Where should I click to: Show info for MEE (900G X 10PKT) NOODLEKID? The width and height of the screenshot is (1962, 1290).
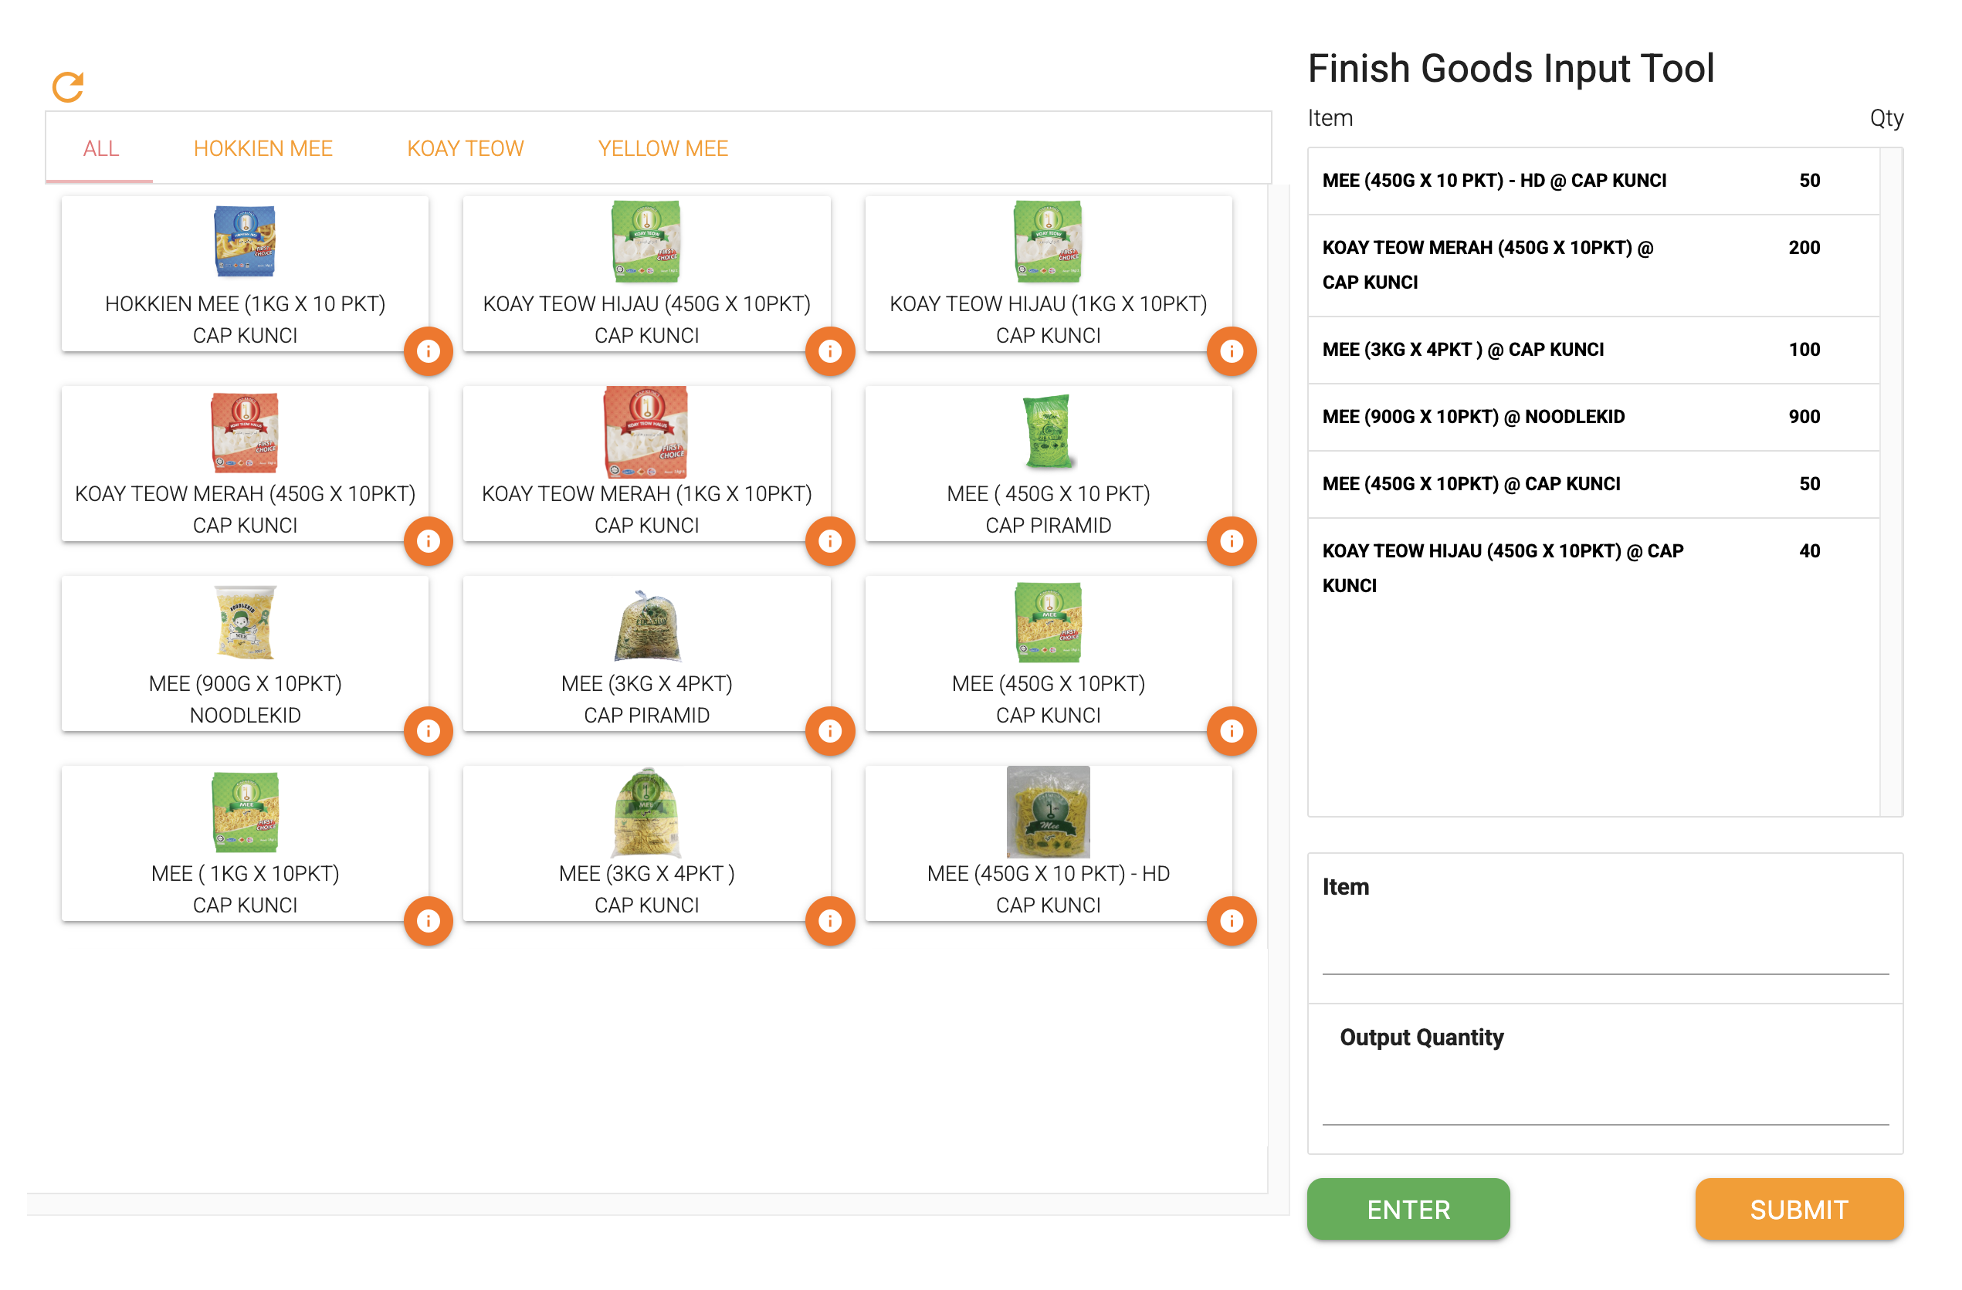pos(428,730)
